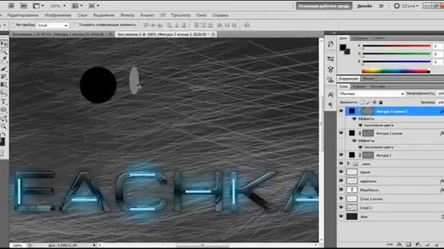Screen dimensions: 444x249
Task: Click Align right edges icon
Action: click(183, 25)
